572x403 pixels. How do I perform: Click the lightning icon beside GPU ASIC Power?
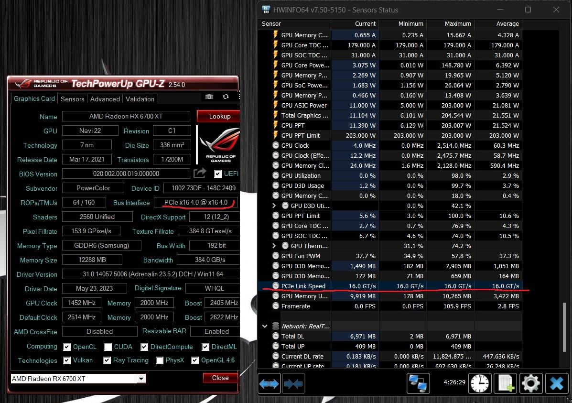tap(276, 105)
